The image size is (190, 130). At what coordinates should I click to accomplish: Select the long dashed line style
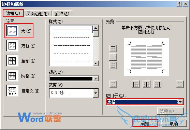[71, 54]
